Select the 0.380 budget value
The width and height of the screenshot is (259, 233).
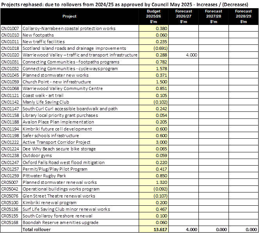(x=161, y=28)
